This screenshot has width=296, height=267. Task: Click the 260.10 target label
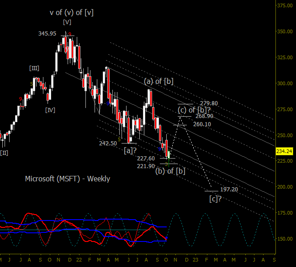(202, 124)
